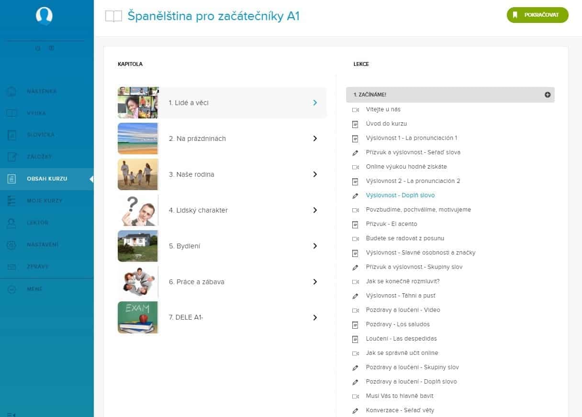Click the pencil icon beside Pozdravy a loučení - Skupiny slov
The image size is (582, 417).
point(355,367)
